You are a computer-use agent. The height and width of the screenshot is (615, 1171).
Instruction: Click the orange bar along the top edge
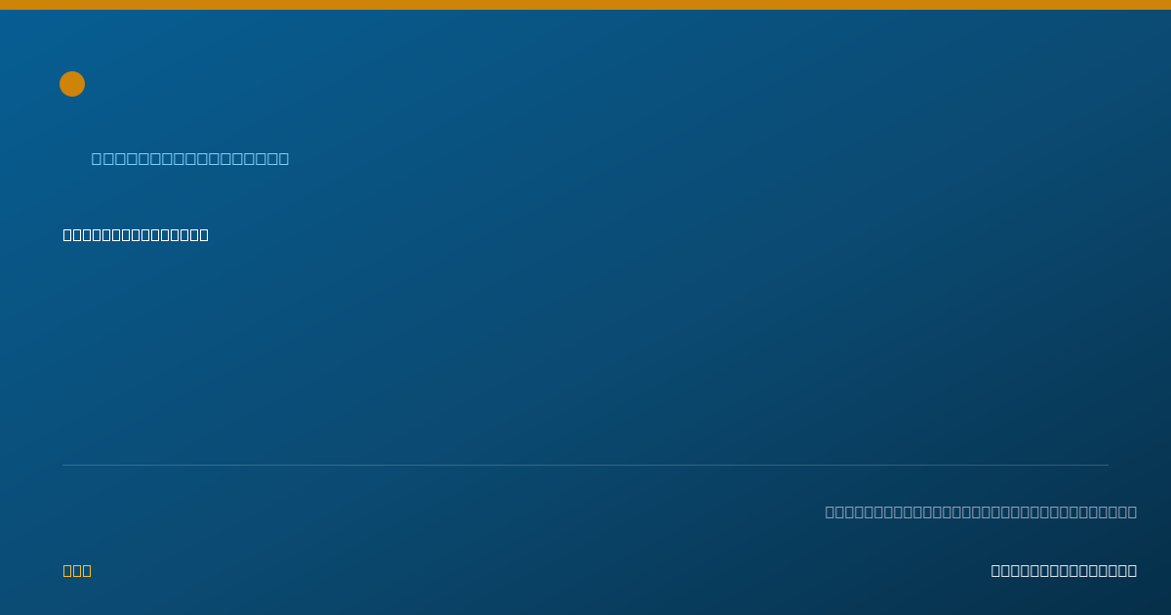tap(585, 5)
